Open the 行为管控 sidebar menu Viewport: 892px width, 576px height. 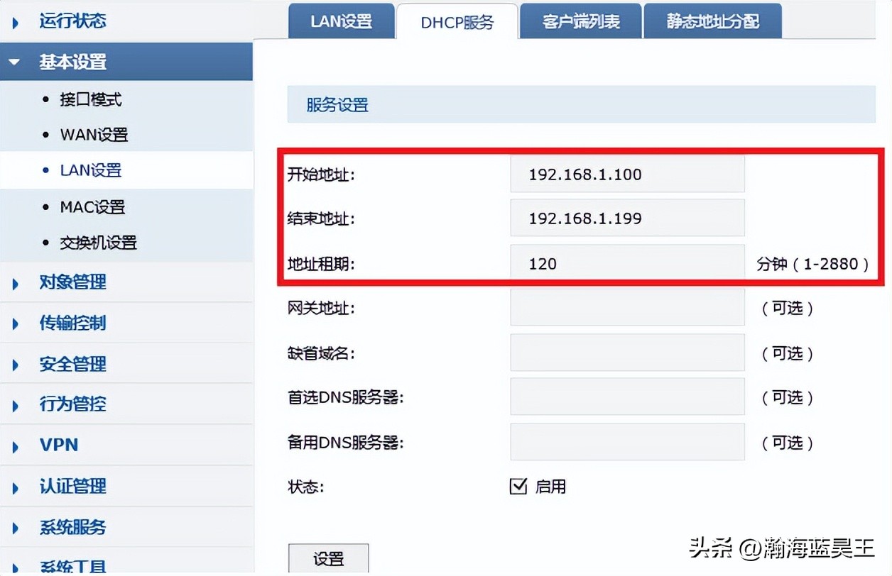[x=71, y=404]
